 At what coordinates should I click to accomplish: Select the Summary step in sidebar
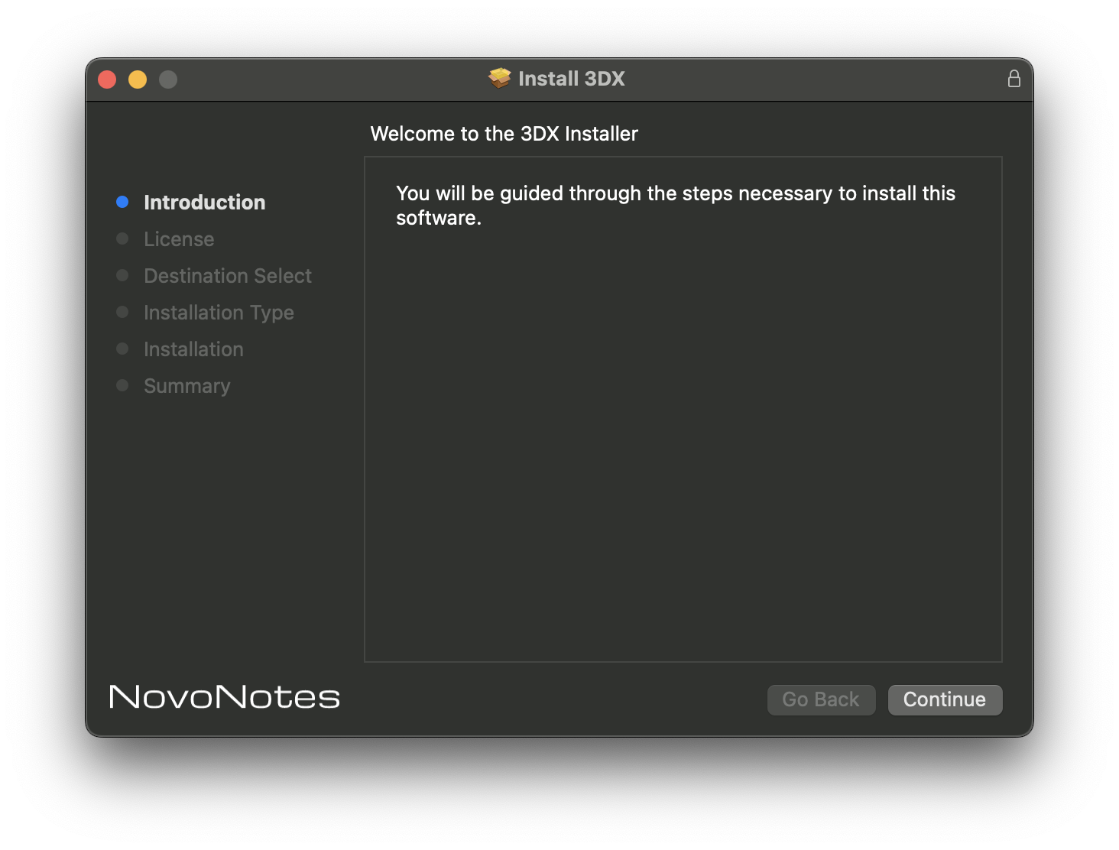click(x=186, y=385)
